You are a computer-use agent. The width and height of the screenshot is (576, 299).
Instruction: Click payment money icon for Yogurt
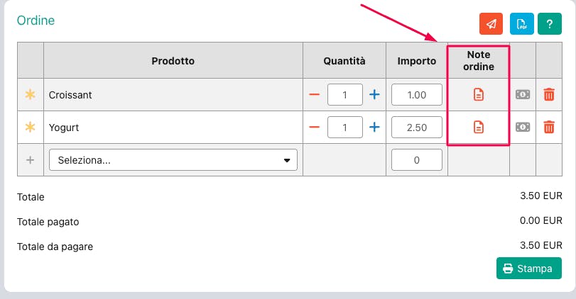coord(523,128)
